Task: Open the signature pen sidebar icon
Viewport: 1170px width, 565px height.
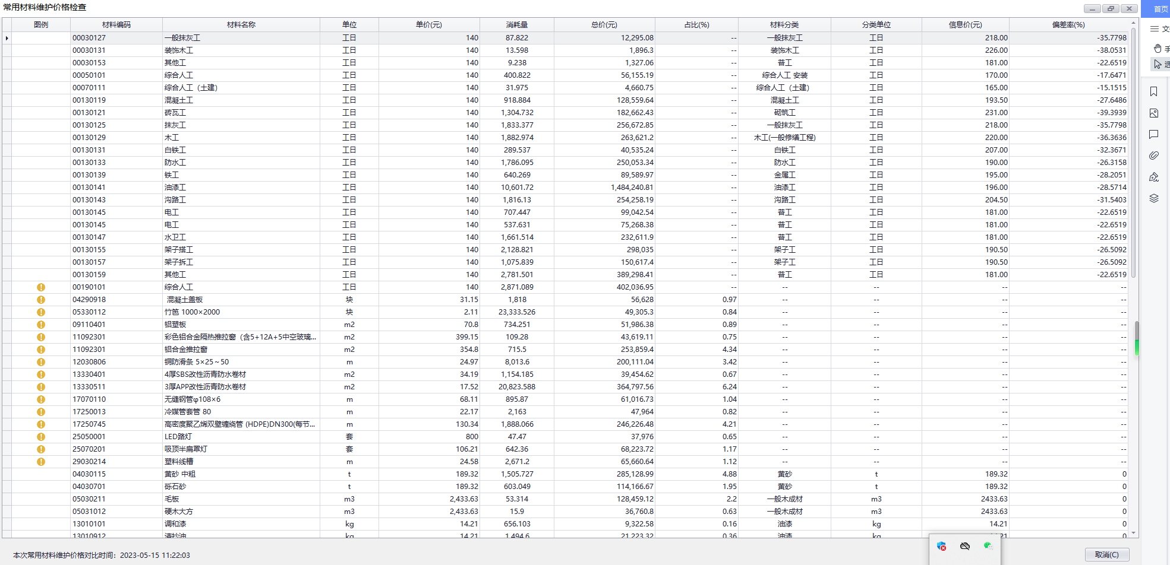Action: [1153, 177]
